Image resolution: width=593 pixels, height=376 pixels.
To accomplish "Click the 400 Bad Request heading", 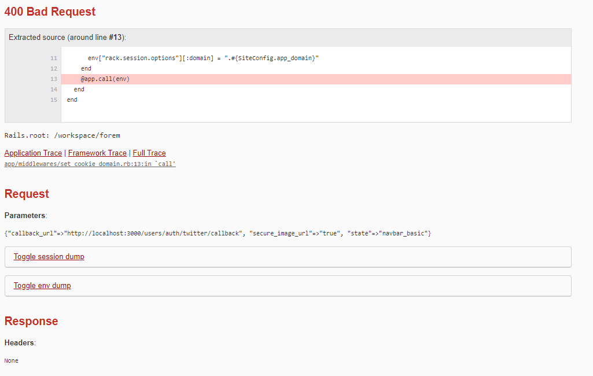I will pyautogui.click(x=50, y=12).
